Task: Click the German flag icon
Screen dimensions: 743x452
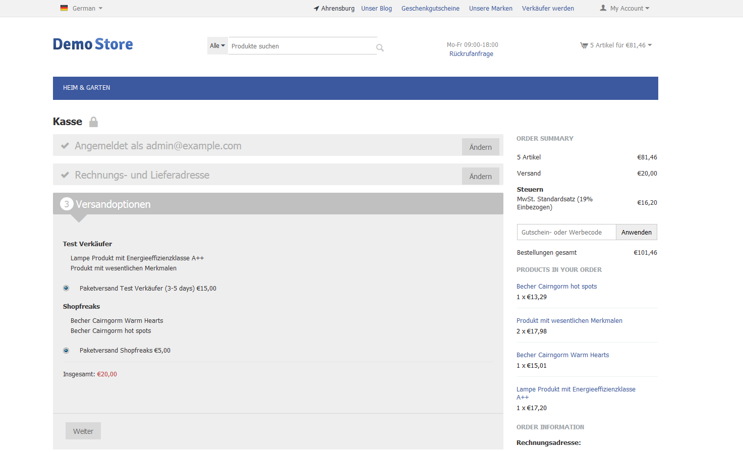Action: pos(64,8)
